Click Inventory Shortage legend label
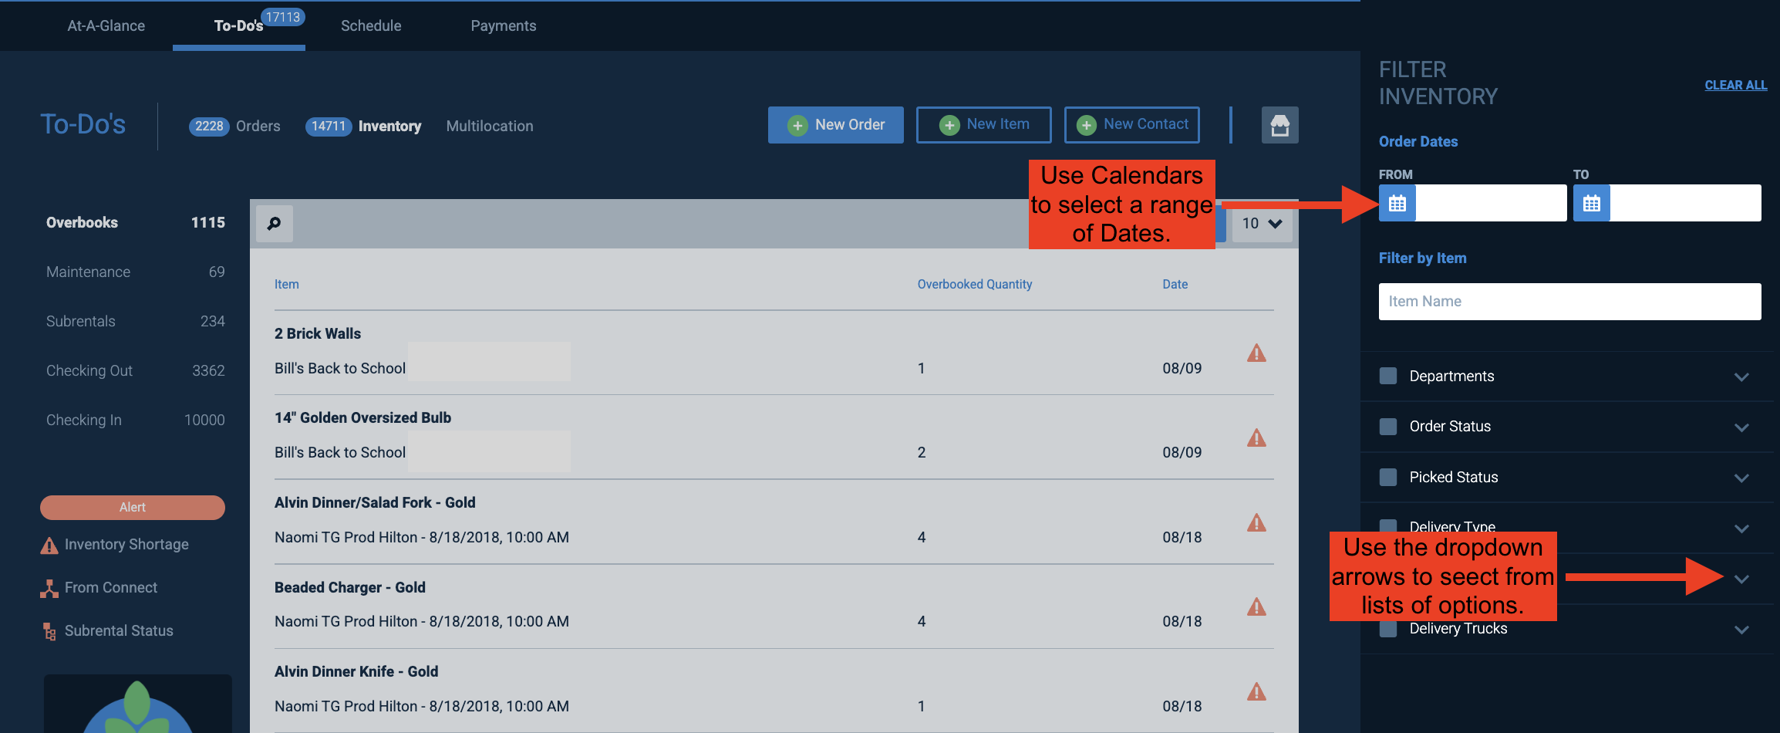Viewport: 1780px width, 733px height. click(x=126, y=545)
